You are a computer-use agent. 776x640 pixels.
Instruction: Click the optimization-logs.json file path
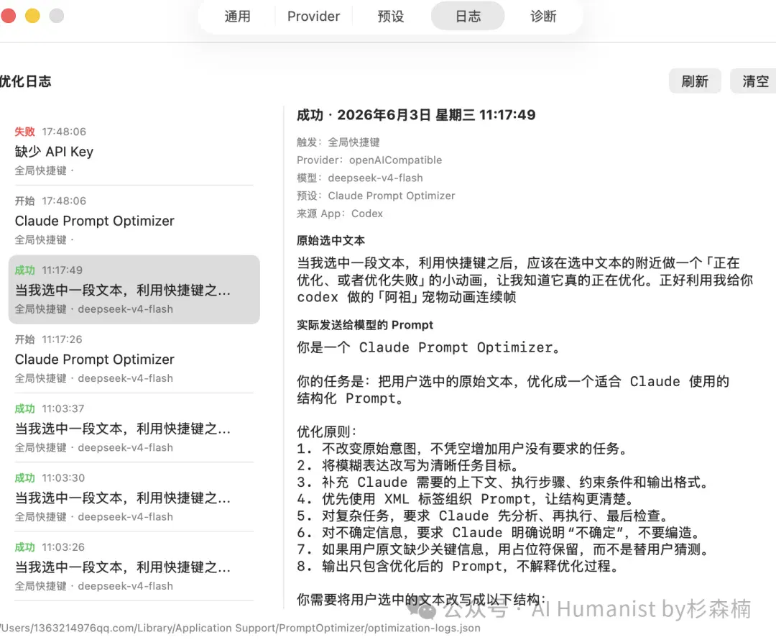(240, 628)
